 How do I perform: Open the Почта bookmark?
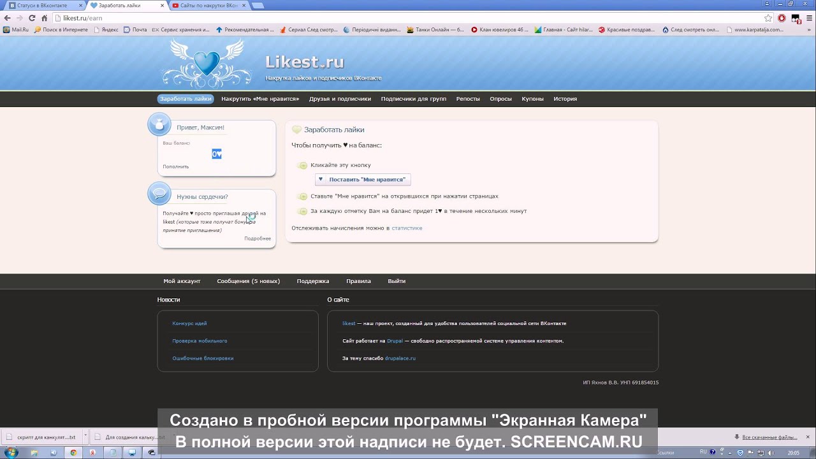[x=135, y=29]
